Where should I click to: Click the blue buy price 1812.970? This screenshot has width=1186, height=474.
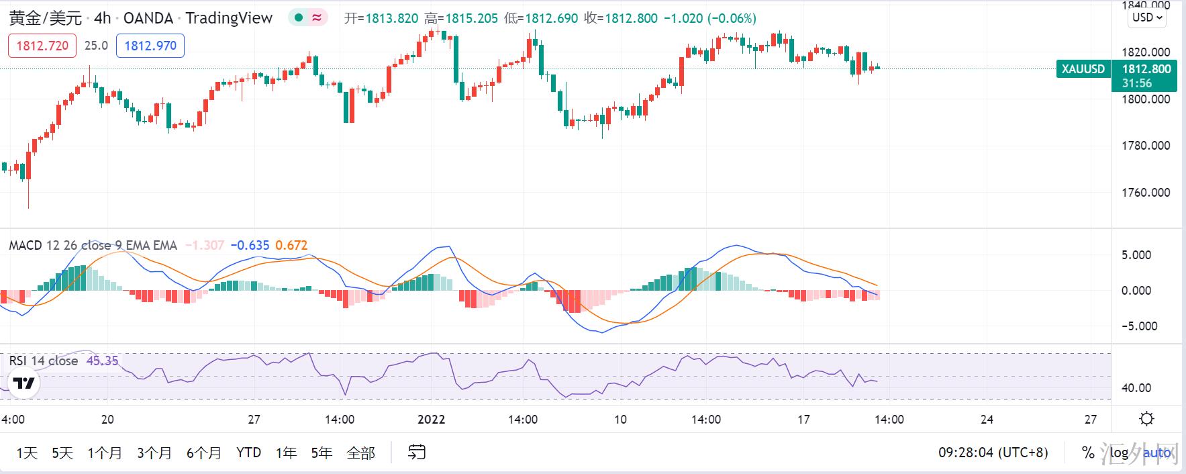pos(150,46)
